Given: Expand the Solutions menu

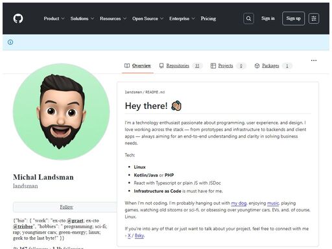Looking at the screenshot, I should (x=82, y=19).
